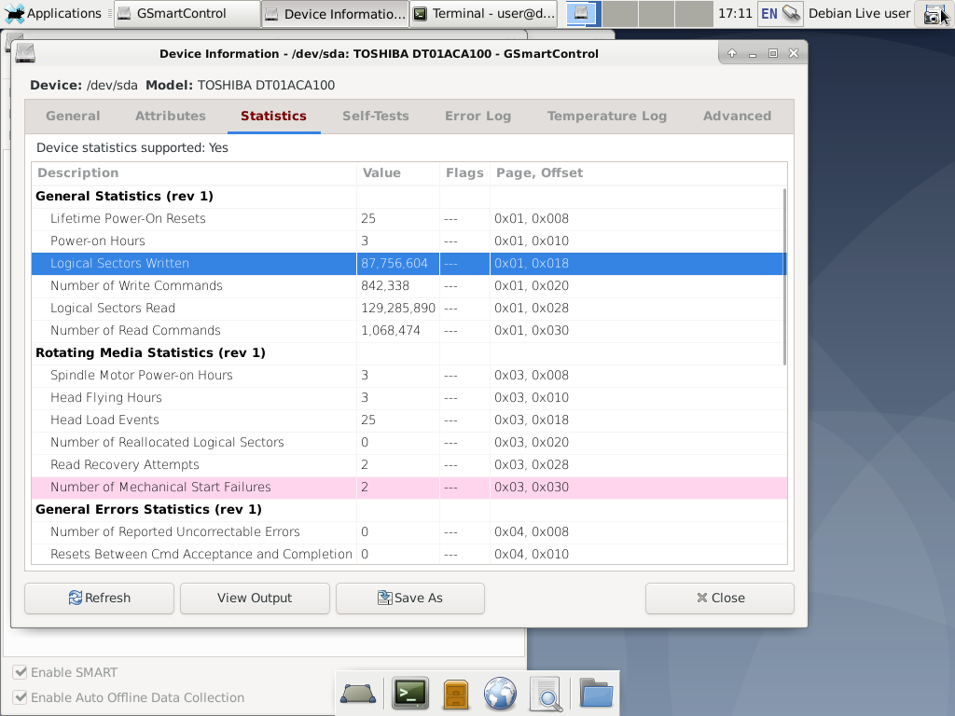The width and height of the screenshot is (955, 716).
Task: Click the 0x03, 0x030 offset cell
Action: (x=638, y=487)
